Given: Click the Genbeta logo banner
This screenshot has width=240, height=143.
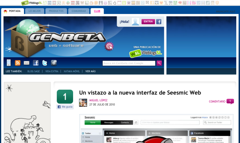Looking at the screenshot, I should tap(67, 37).
